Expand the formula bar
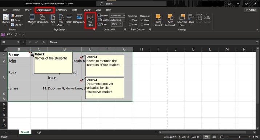This screenshot has width=260, height=140. (x=257, y=42)
